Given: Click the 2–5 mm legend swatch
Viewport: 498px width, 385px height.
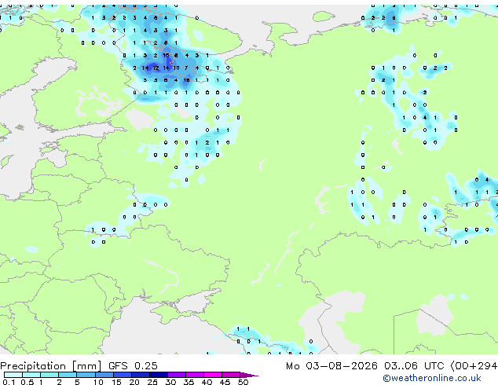Looking at the screenshot, I should (68, 375).
